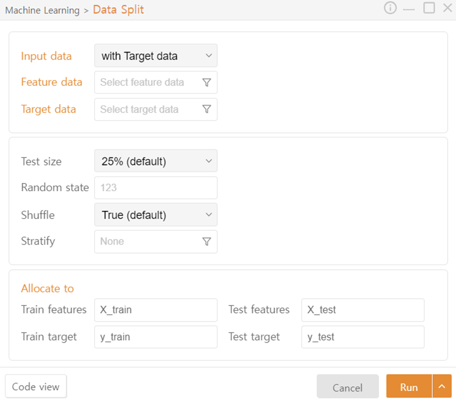Click the Train features X_train field
Image resolution: width=456 pixels, height=402 pixels.
click(x=156, y=310)
